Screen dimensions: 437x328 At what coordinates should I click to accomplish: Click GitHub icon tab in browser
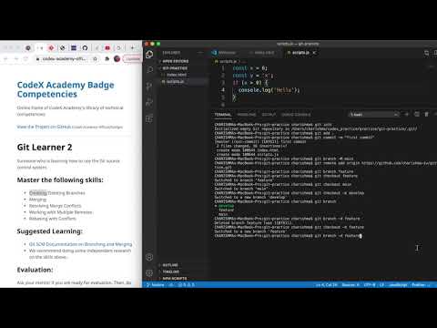(x=85, y=48)
